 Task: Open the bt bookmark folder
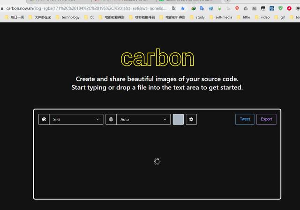point(89,17)
